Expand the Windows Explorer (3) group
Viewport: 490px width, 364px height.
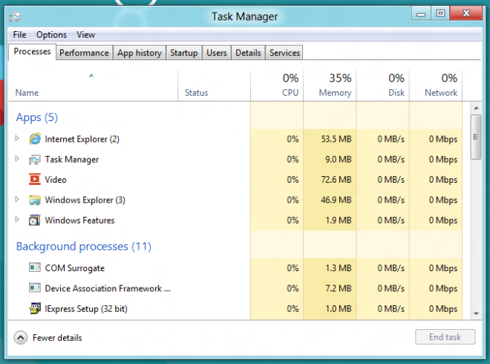(x=17, y=199)
